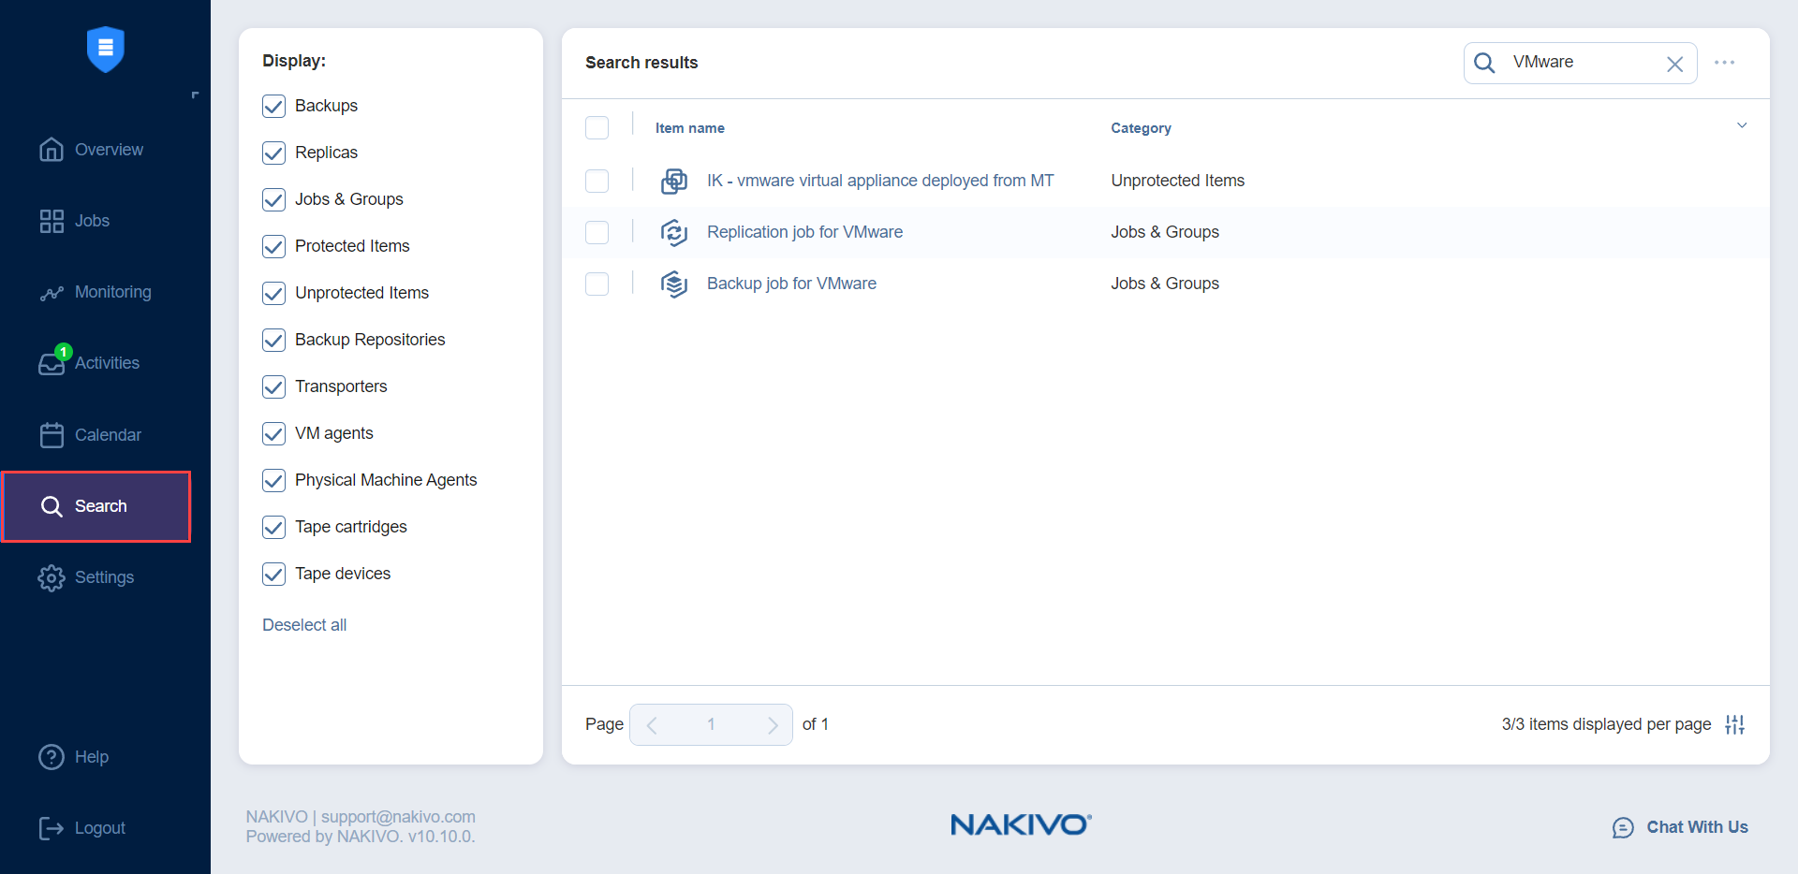Viewport: 1798px width, 874px height.
Task: Open the Overview home icon
Action: pyautogui.click(x=52, y=150)
